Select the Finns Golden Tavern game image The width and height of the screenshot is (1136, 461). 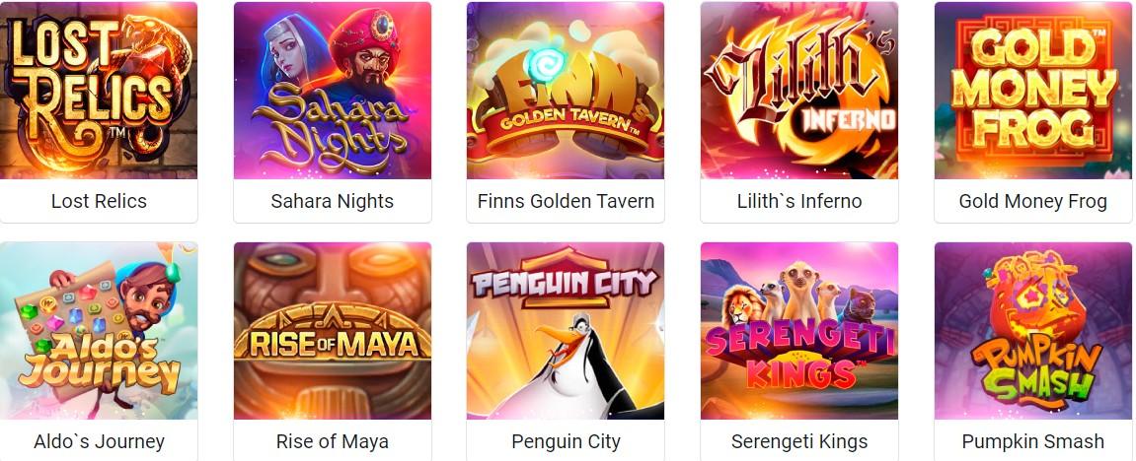(566, 91)
